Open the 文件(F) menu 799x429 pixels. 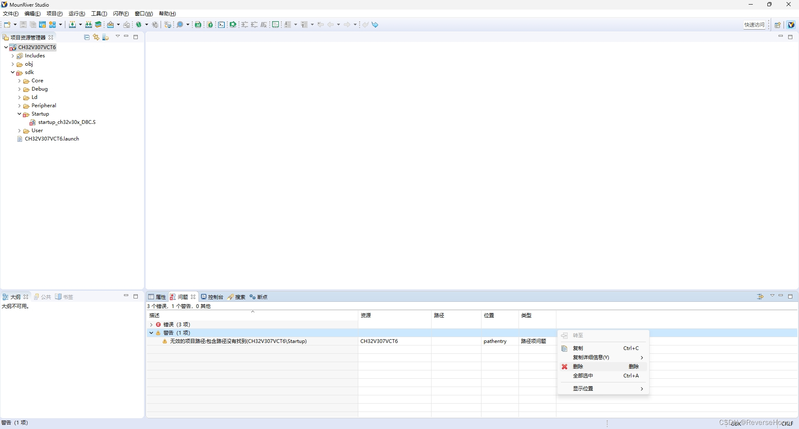pos(11,14)
